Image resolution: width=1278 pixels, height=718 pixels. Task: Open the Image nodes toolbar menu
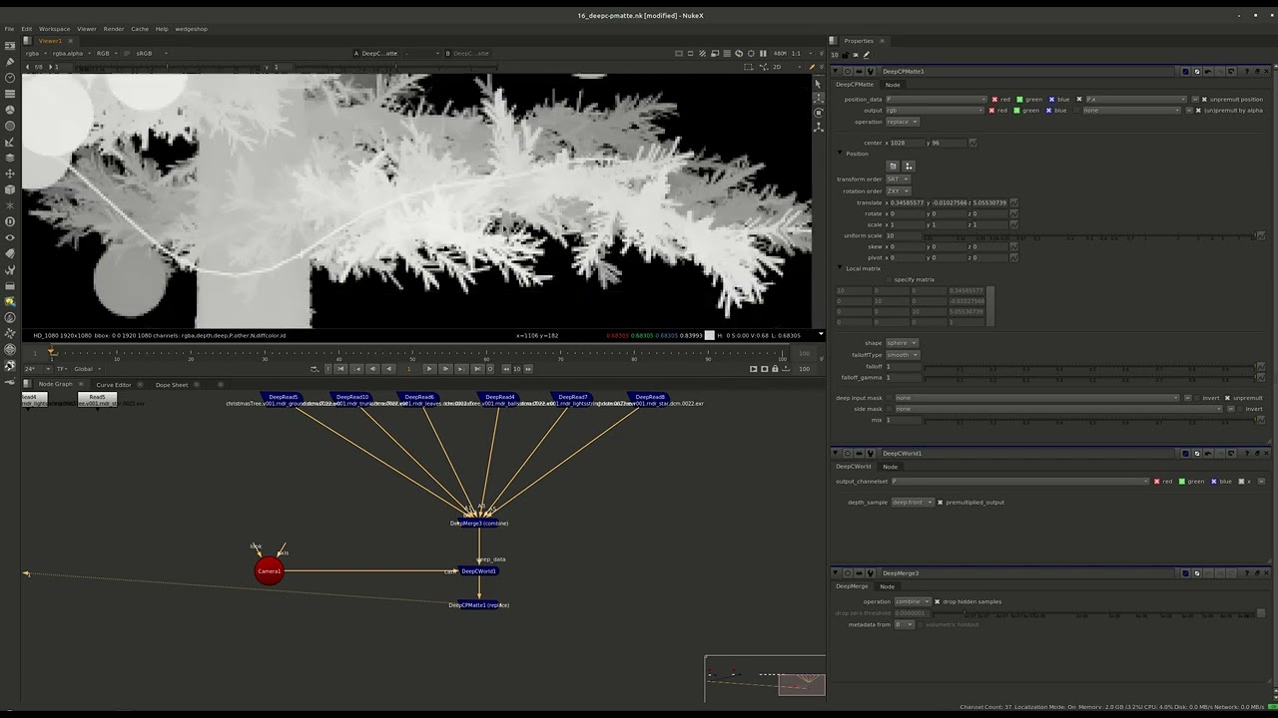click(10, 46)
